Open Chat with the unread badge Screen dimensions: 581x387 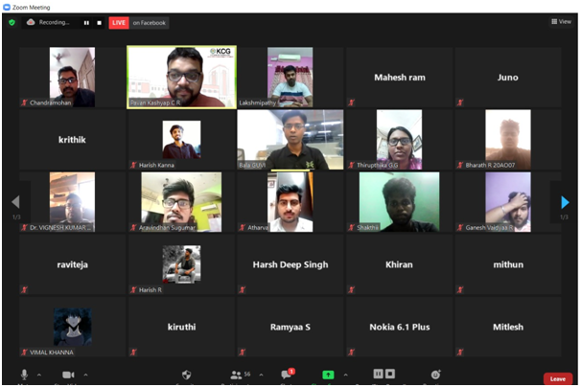tap(288, 374)
